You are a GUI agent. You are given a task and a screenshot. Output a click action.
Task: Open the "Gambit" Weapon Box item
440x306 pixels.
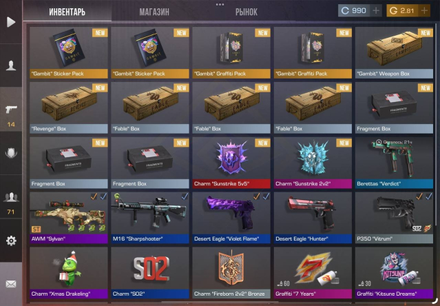394,52
